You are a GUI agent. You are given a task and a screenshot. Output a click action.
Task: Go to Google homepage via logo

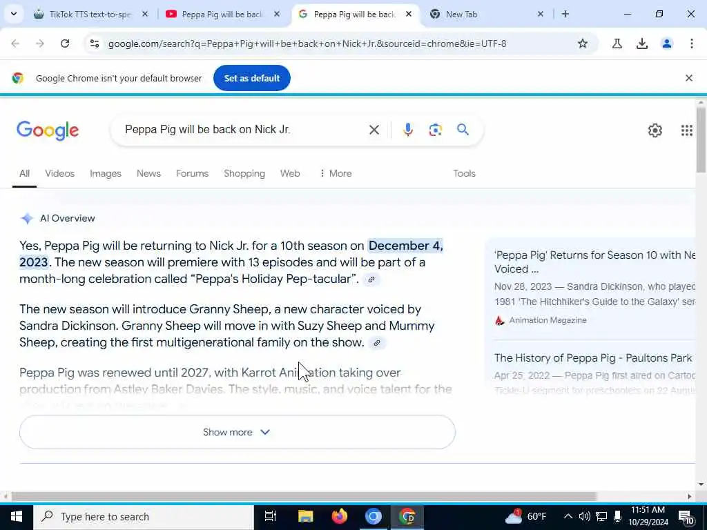pyautogui.click(x=48, y=130)
